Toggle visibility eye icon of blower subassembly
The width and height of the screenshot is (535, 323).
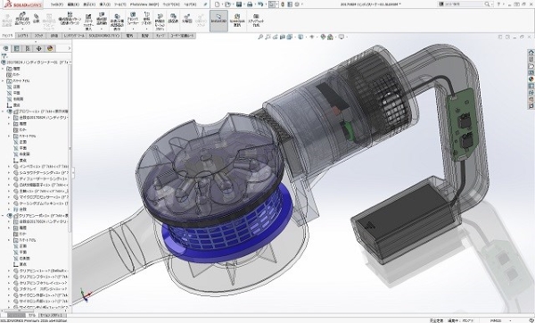pos(10,112)
